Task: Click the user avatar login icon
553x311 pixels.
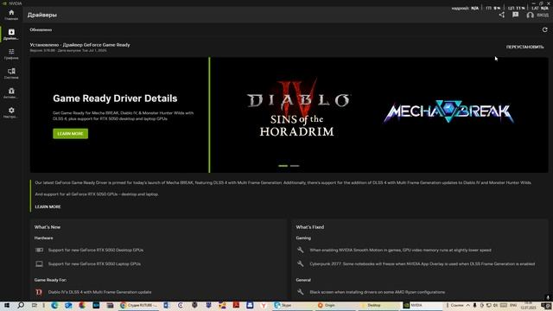Action: point(530,16)
